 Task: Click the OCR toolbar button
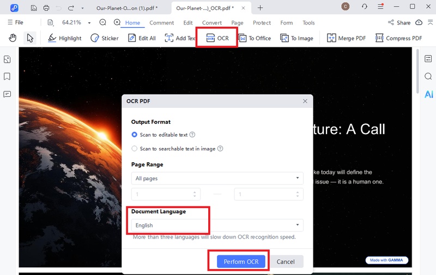click(217, 38)
